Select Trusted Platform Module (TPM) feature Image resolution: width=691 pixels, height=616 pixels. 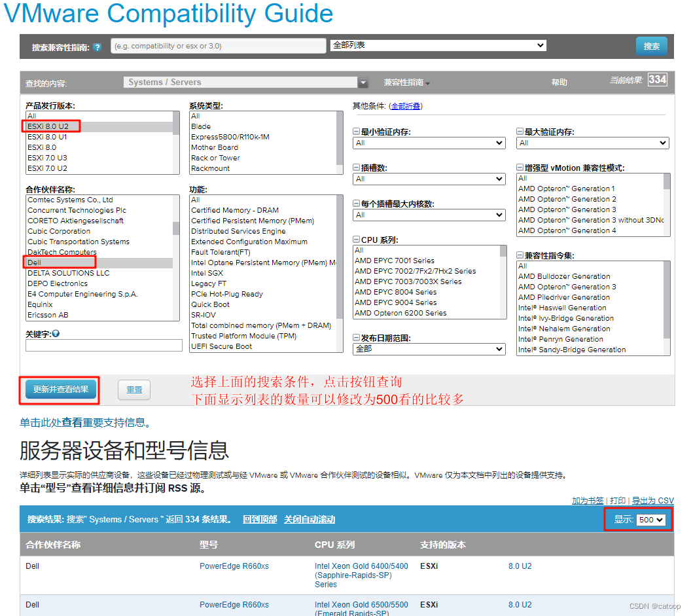pos(262,336)
